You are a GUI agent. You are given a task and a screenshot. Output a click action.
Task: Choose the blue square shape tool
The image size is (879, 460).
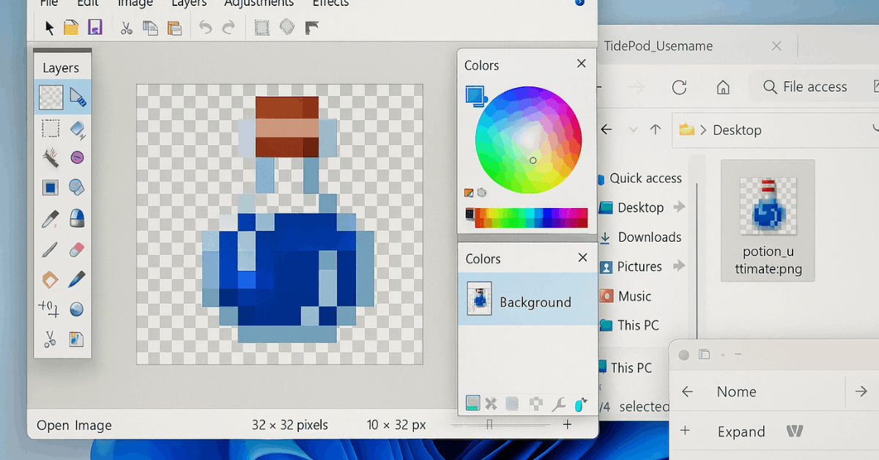click(51, 188)
